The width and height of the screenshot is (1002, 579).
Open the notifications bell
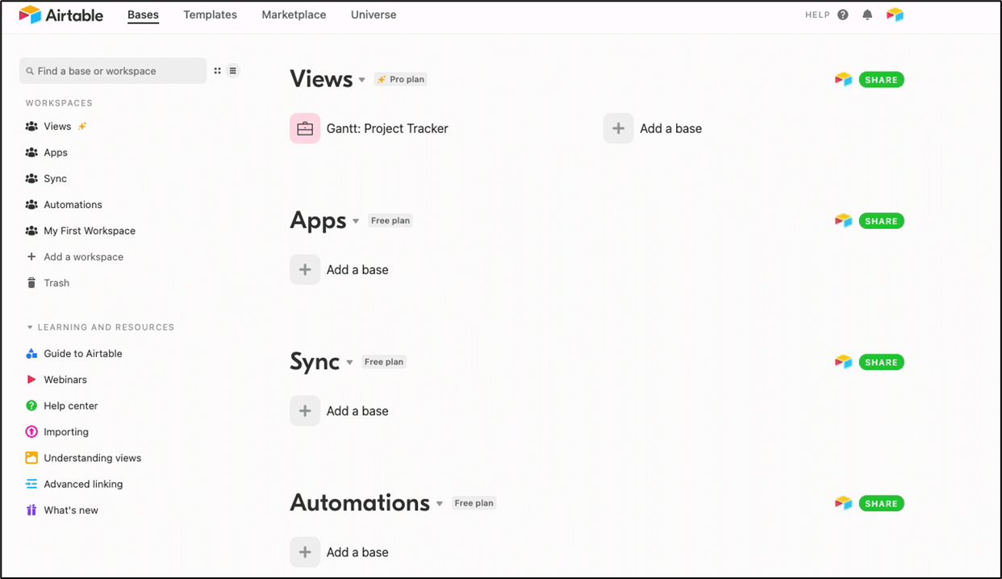tap(867, 15)
